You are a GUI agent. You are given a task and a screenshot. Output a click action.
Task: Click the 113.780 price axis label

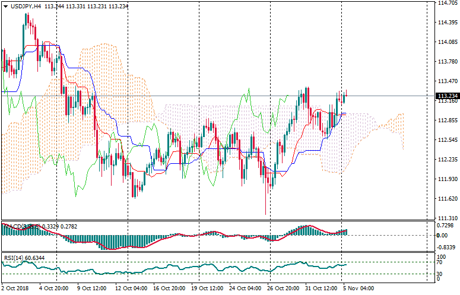click(447, 62)
